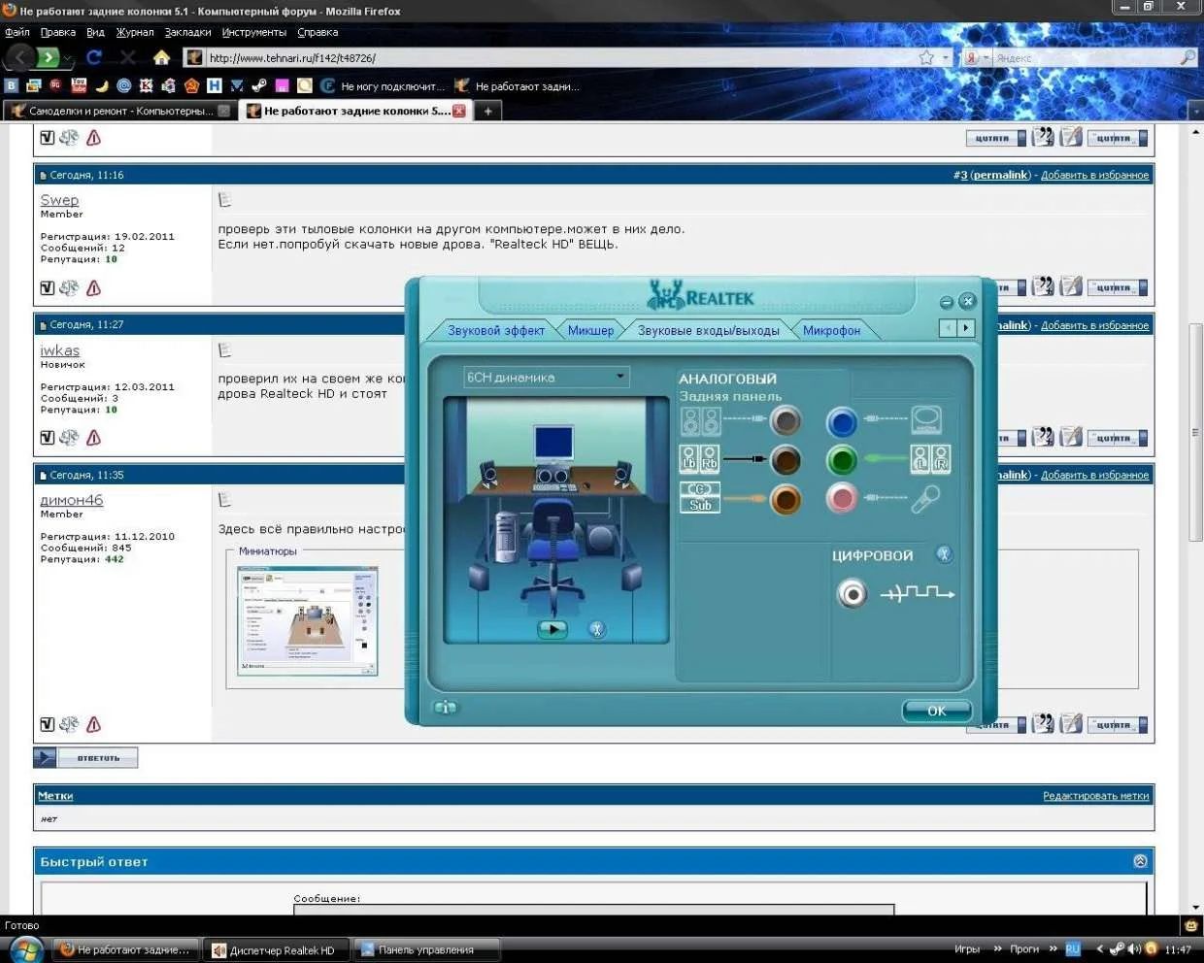Open Панель управления from the taskbar
The image size is (1204, 963).
[425, 950]
